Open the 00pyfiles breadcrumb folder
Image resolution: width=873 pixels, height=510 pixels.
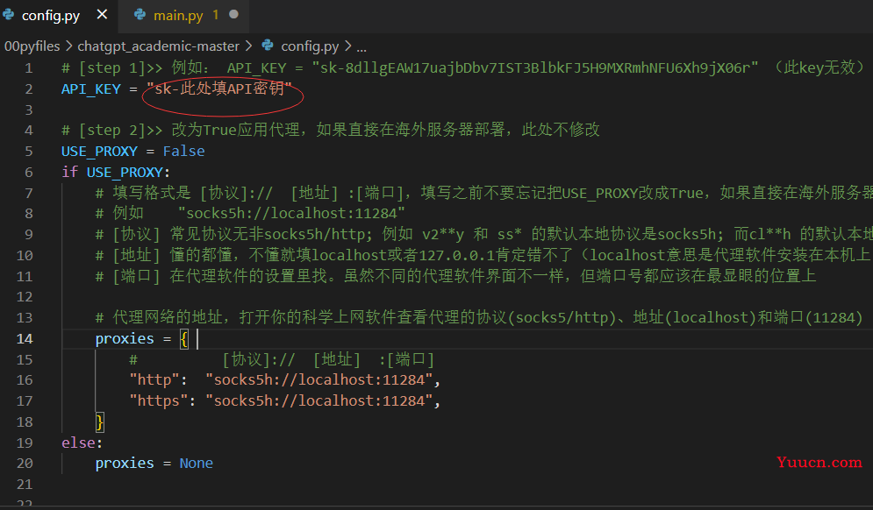[x=32, y=46]
